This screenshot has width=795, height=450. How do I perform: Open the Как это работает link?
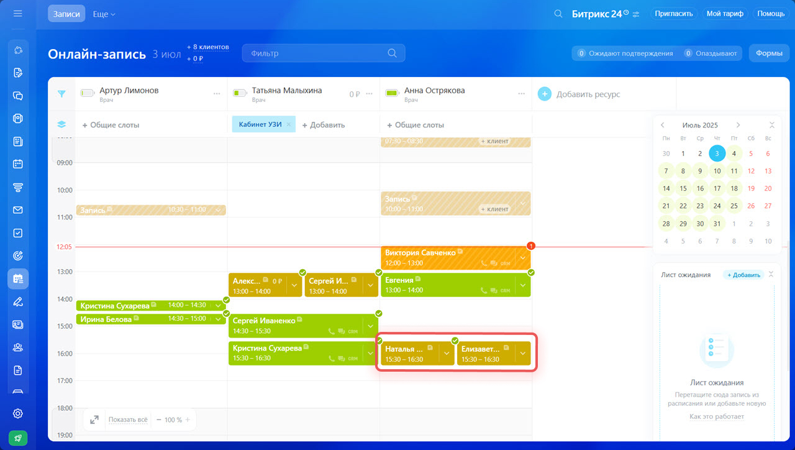pyautogui.click(x=716, y=416)
